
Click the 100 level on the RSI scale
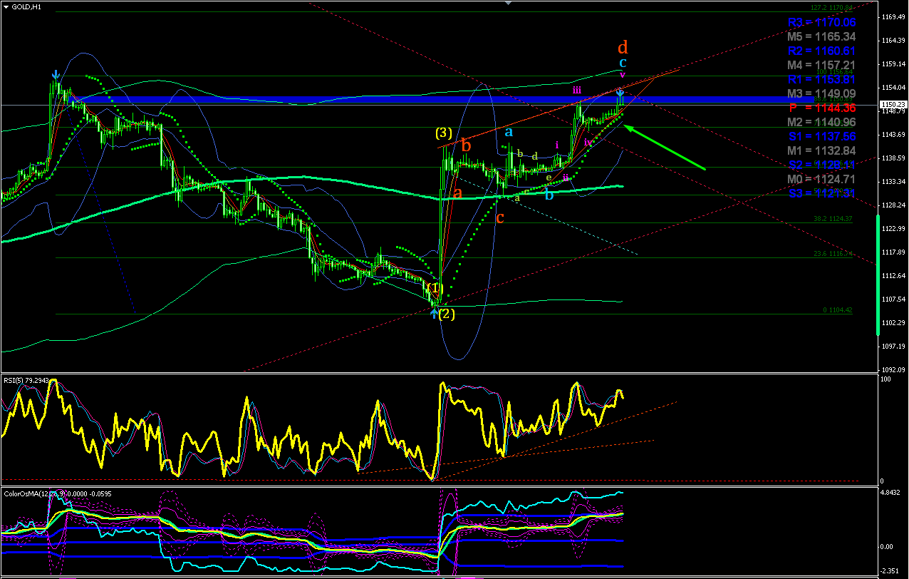pos(886,381)
